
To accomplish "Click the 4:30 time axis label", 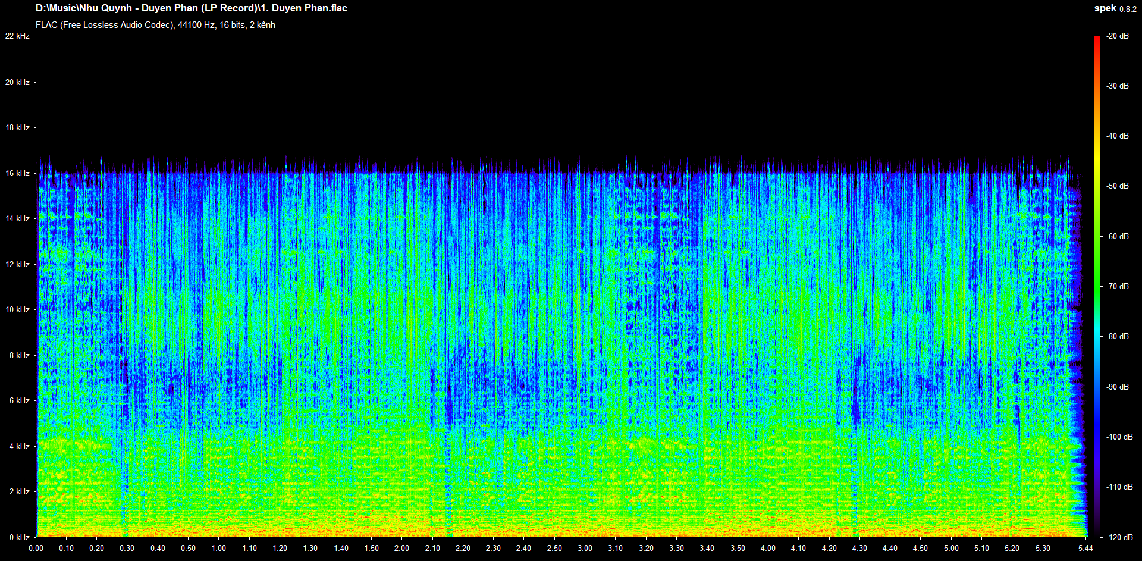I will (860, 549).
